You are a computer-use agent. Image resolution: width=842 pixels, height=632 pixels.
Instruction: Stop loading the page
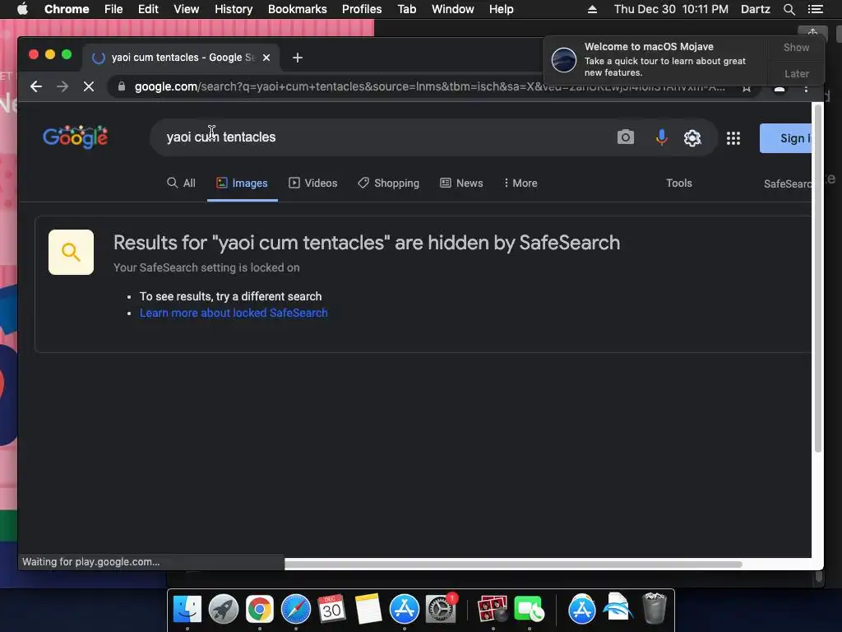pos(89,86)
